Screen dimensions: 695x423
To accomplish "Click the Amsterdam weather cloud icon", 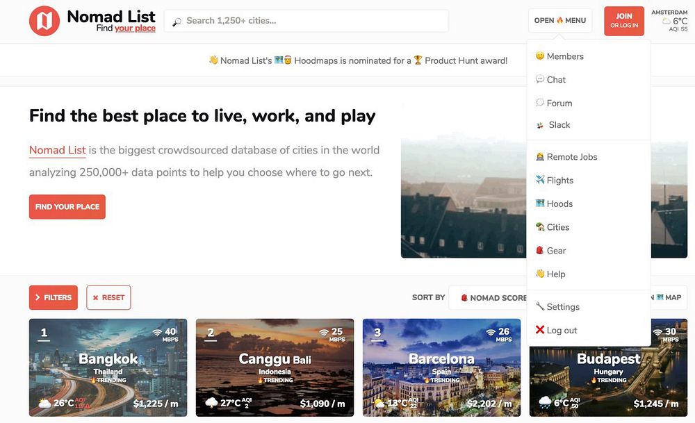I will 667,21.
